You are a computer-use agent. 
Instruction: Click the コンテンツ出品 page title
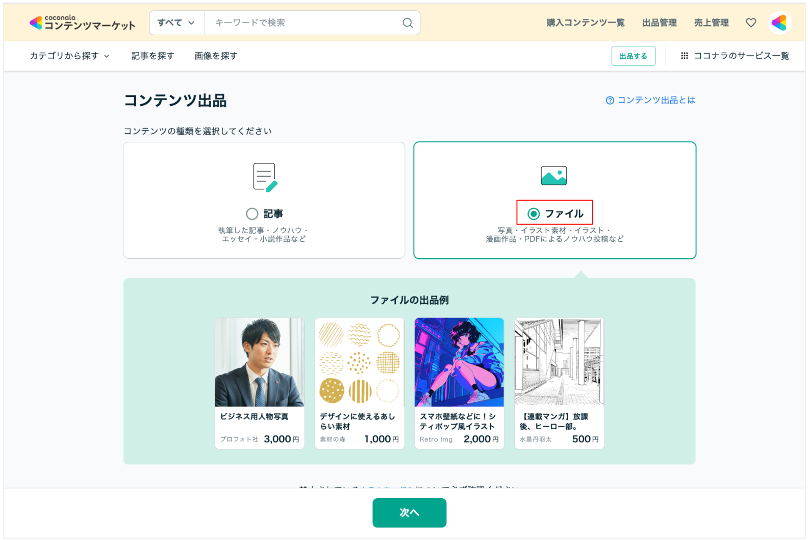click(x=175, y=101)
